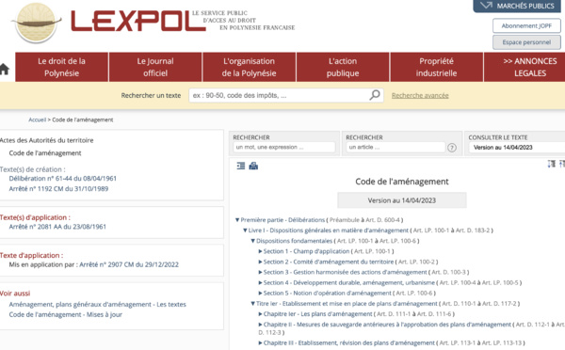Open 'Section 1 - Champ d'application' link
565x350 pixels.
(x=306, y=251)
